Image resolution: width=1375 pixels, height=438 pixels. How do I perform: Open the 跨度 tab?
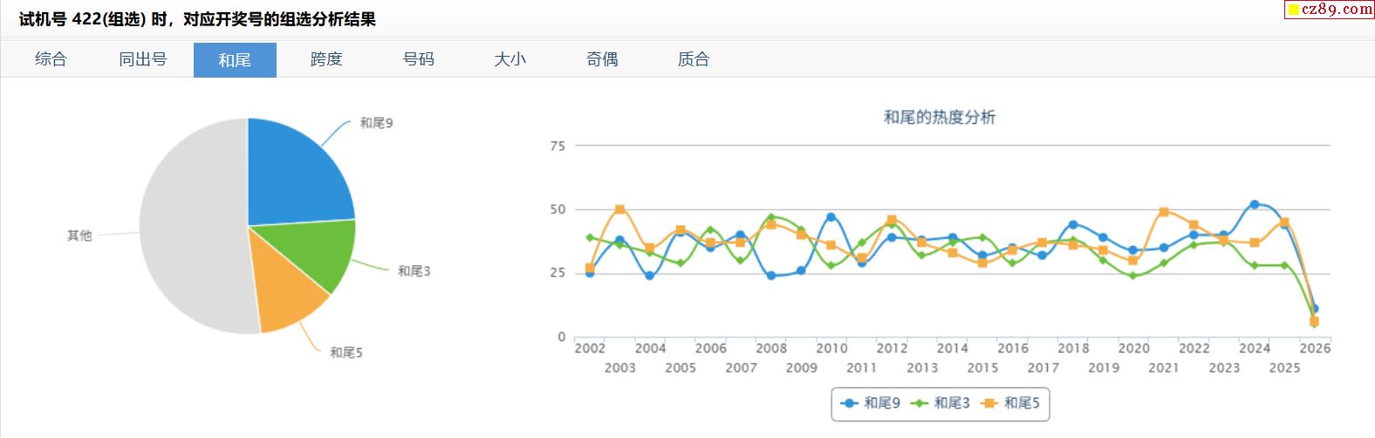coord(326,59)
